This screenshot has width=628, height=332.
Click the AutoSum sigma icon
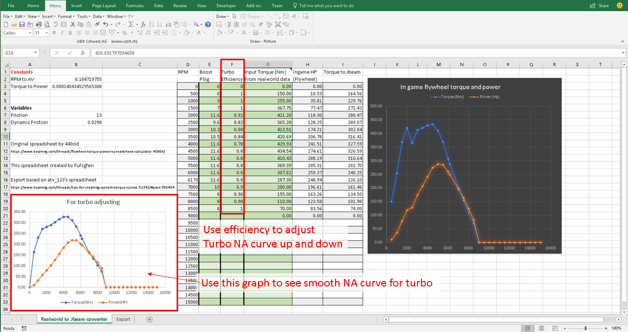tap(131, 24)
